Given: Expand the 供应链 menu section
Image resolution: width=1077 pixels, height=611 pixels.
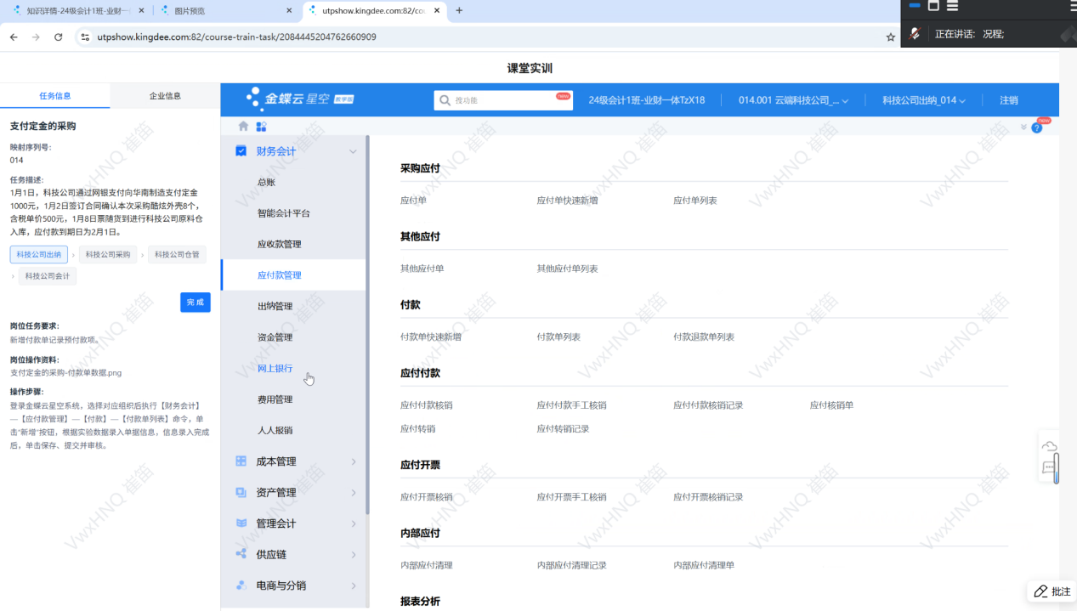Looking at the screenshot, I should point(354,555).
